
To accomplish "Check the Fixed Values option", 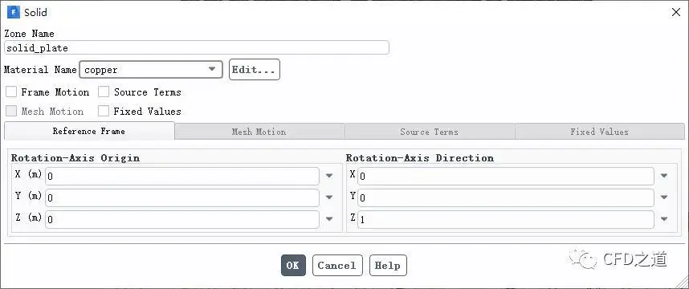I will [x=104, y=111].
